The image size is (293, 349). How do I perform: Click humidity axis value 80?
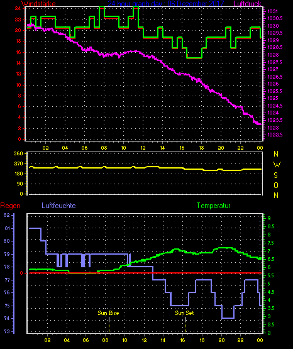7,241
